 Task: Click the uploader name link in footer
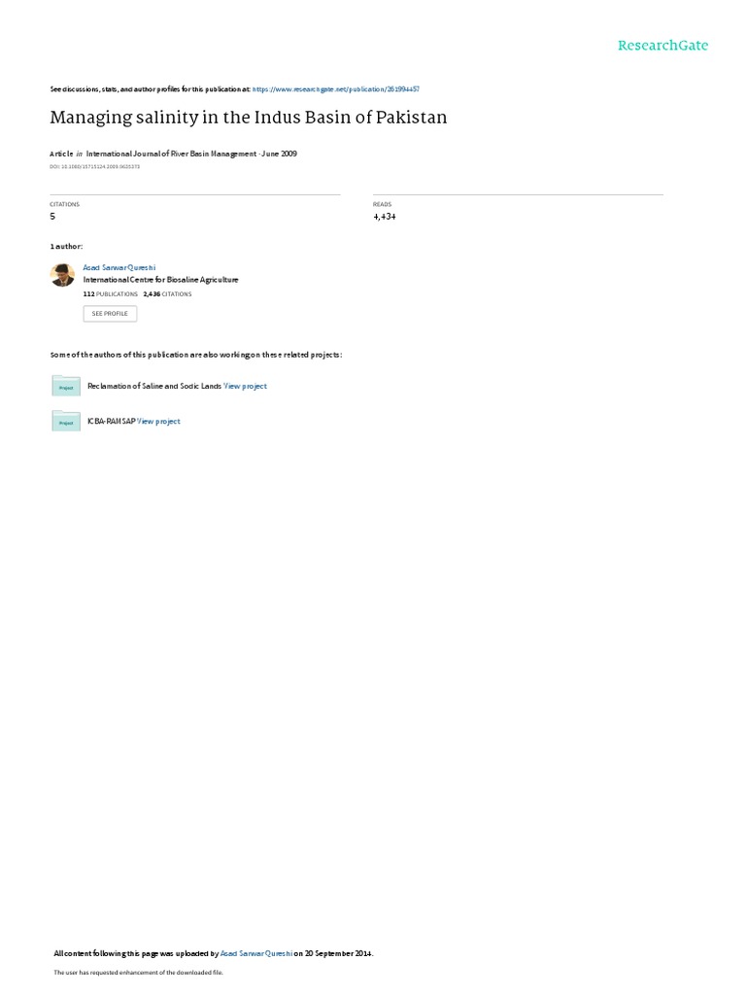256,953
